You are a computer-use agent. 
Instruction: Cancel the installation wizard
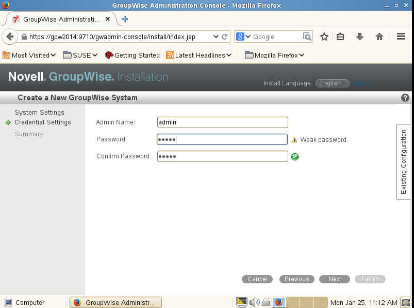click(257, 279)
